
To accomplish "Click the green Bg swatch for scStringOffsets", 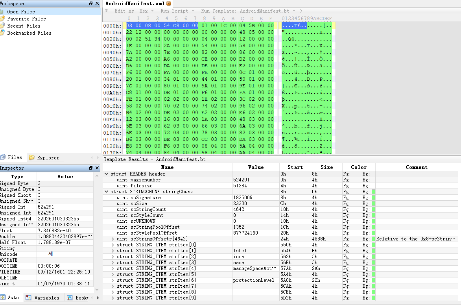I will [373, 239].
